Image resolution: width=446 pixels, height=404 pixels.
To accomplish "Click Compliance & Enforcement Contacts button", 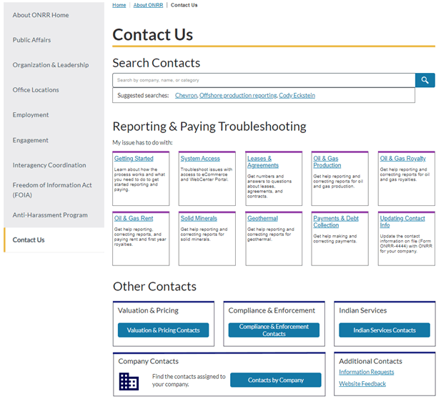I will (274, 330).
